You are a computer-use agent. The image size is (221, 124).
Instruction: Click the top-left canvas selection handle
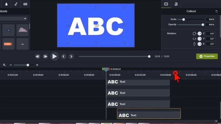click(x=68, y=8)
